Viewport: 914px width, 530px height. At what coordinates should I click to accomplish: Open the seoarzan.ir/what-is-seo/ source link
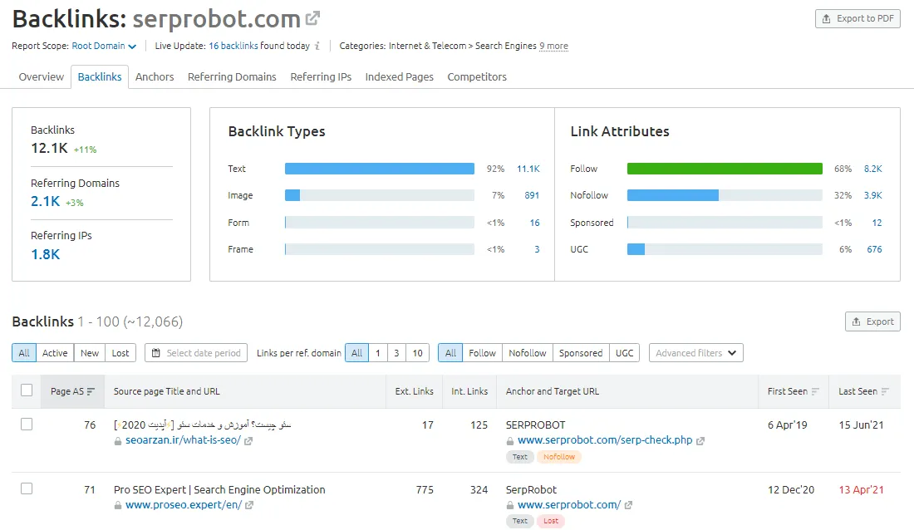tap(183, 440)
